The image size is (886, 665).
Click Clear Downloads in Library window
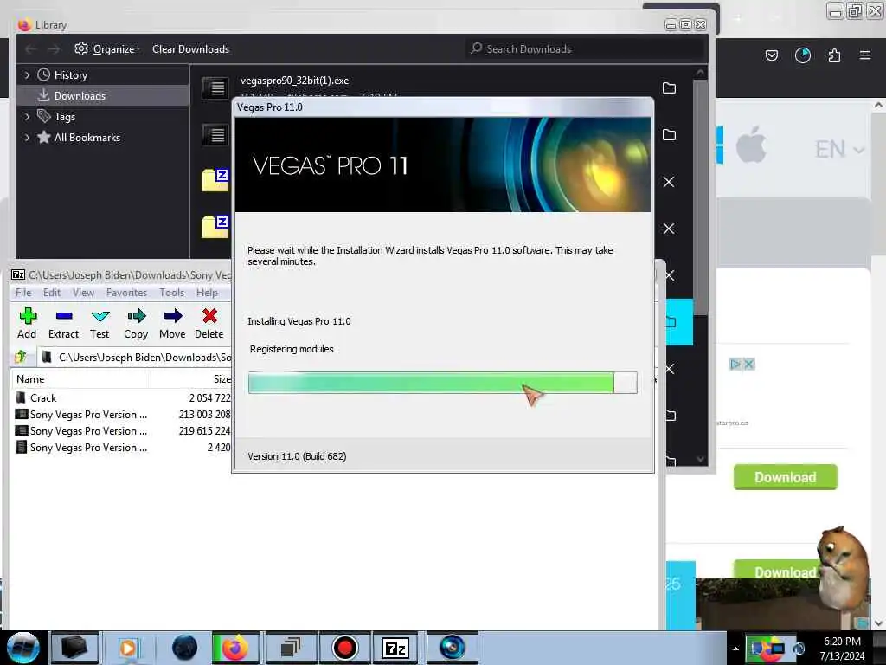point(190,49)
